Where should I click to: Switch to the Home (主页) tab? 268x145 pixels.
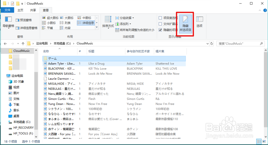pyautogui.click(x=20, y=10)
